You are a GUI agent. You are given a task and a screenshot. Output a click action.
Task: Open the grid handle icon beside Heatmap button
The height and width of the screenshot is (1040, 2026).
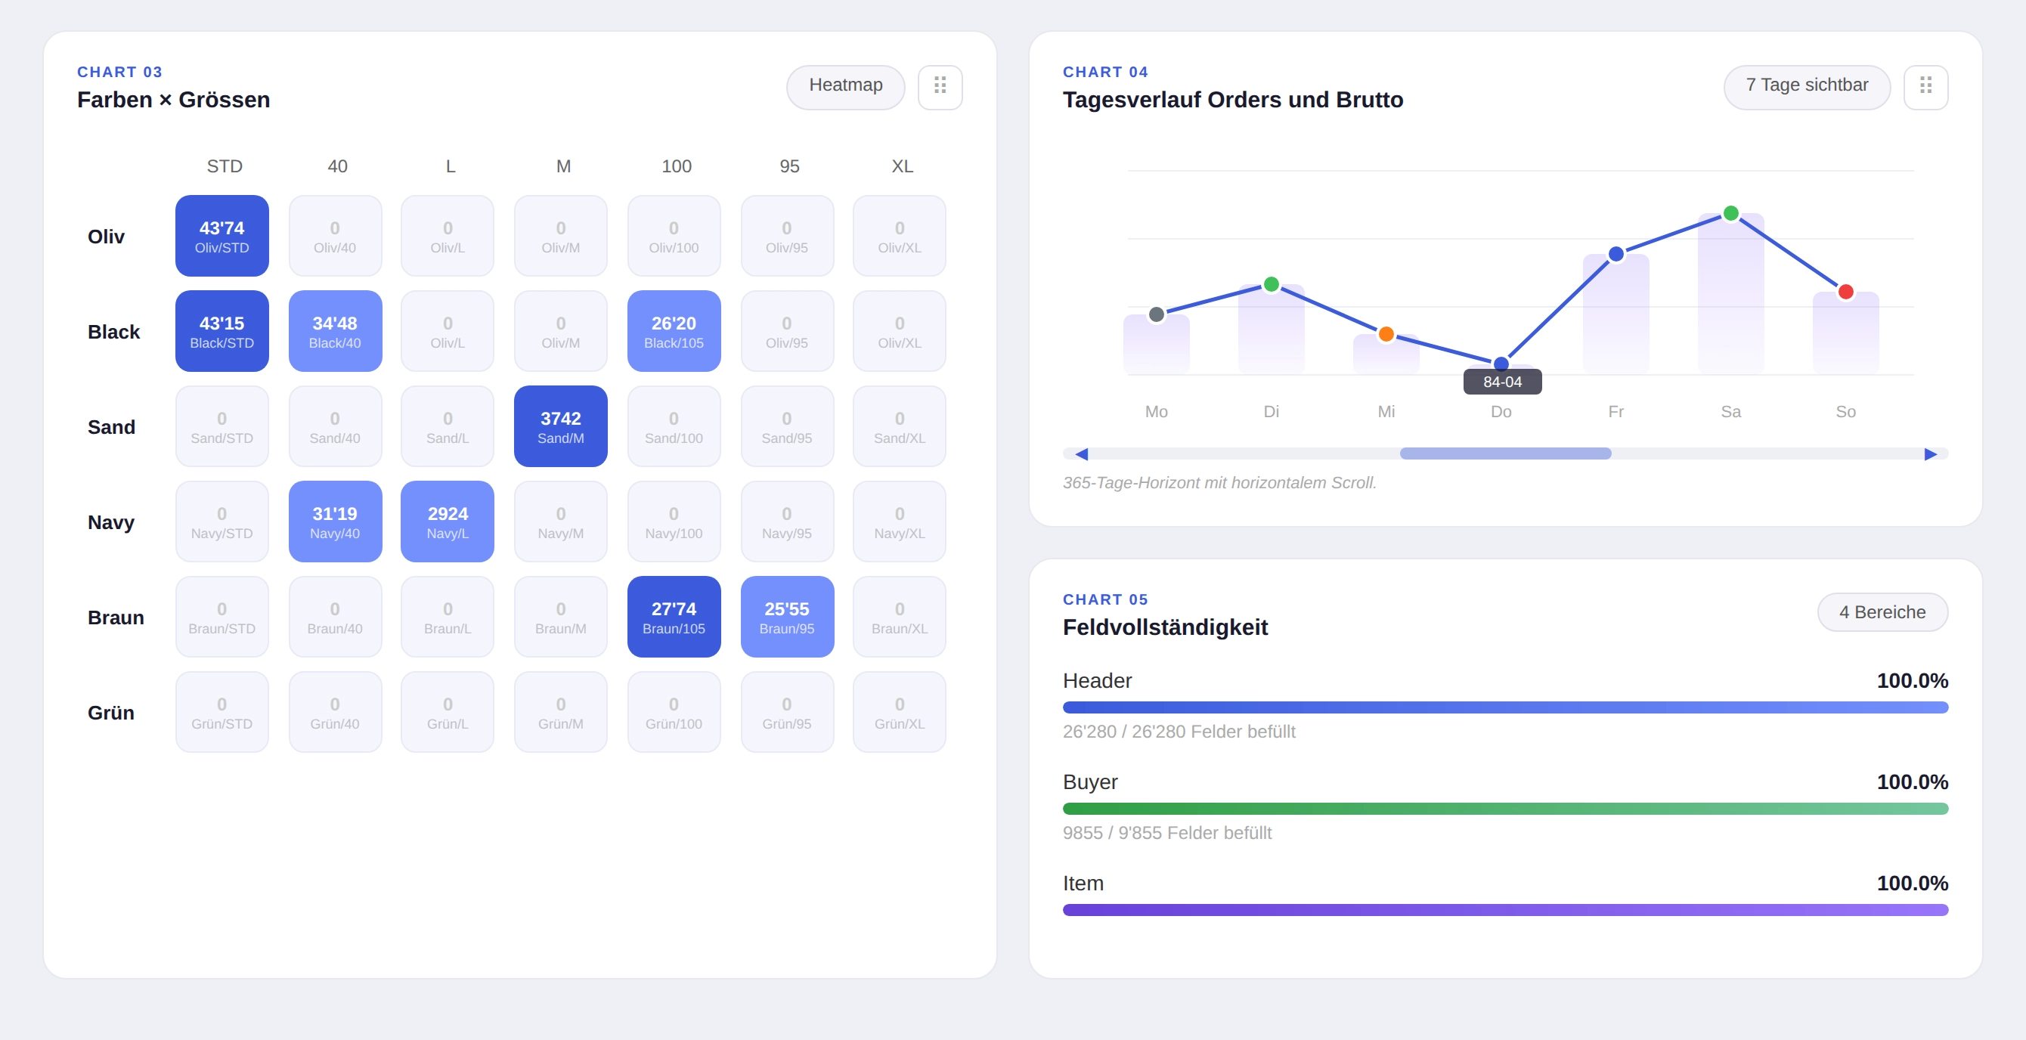point(940,86)
